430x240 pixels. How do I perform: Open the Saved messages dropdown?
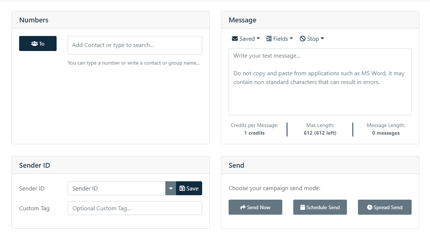point(246,39)
